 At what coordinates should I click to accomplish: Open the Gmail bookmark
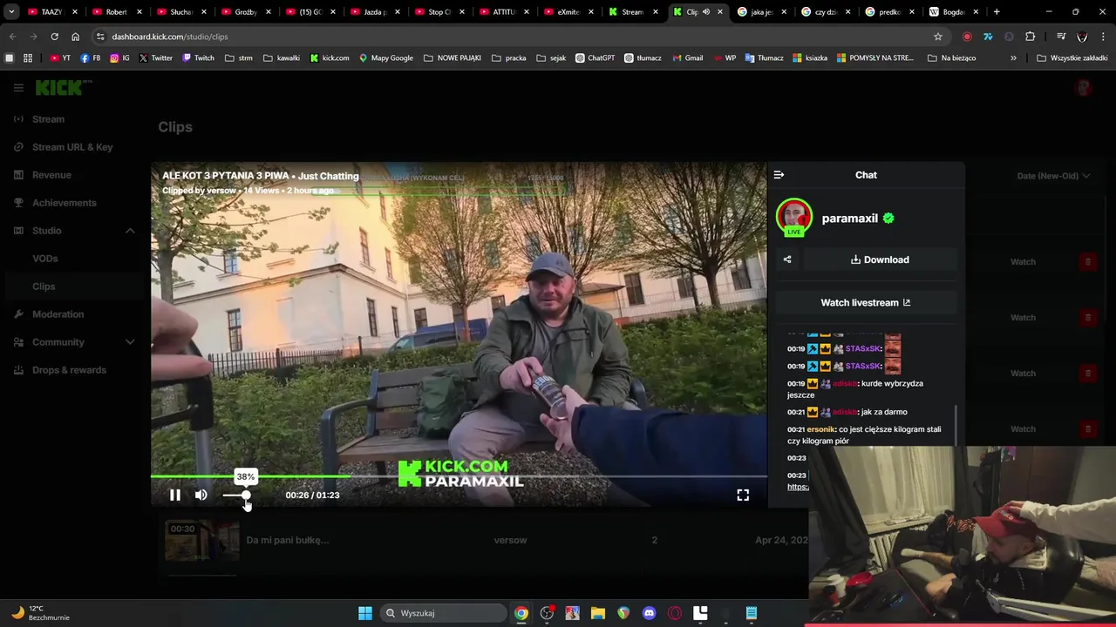coord(687,58)
